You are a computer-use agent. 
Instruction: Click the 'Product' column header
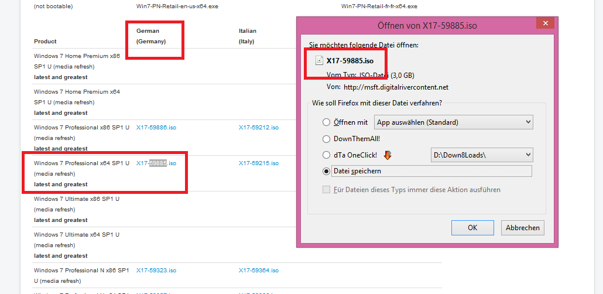45,41
